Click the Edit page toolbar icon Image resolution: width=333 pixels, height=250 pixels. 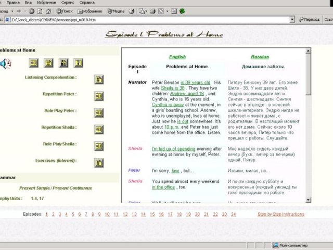pyautogui.click(x=161, y=11)
